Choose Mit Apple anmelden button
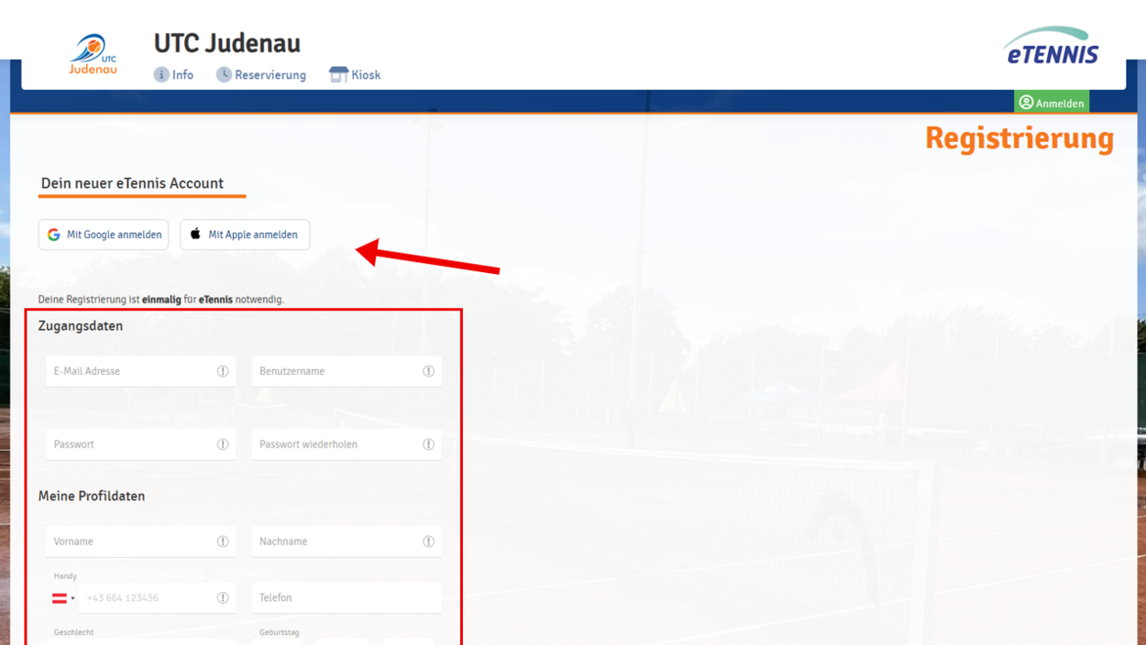1146x645 pixels. 245,235
